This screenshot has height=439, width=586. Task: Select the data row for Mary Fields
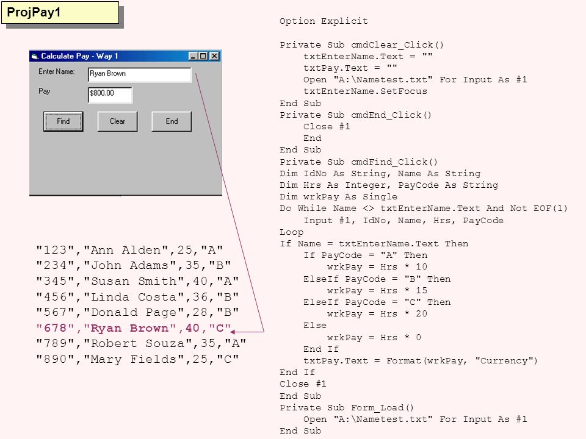[x=137, y=359]
